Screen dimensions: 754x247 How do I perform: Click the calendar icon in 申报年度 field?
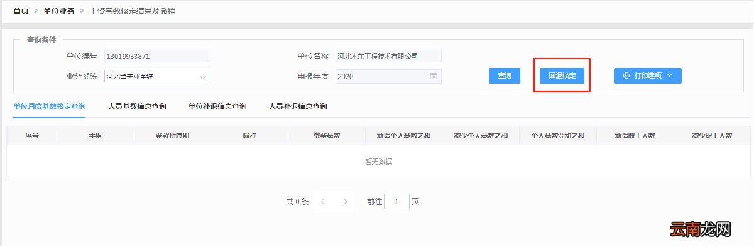point(433,76)
